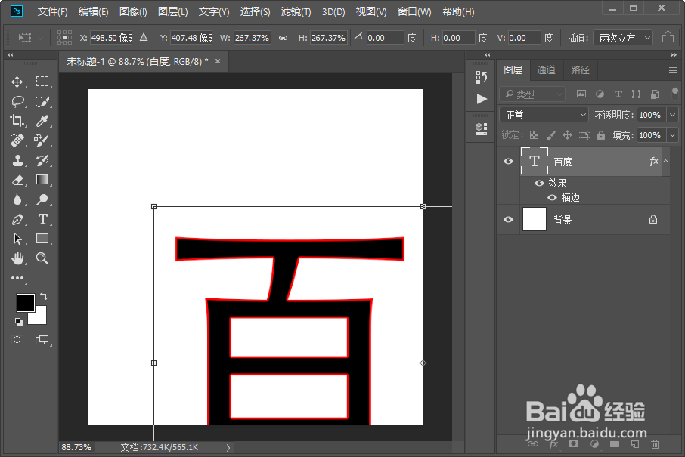This screenshot has height=457, width=685.
Task: Toggle lock transparent pixels
Action: tap(534, 135)
